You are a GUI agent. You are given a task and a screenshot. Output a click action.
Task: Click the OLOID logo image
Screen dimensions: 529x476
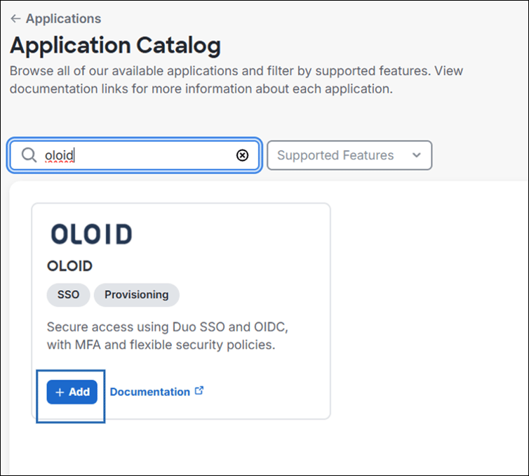click(x=91, y=234)
